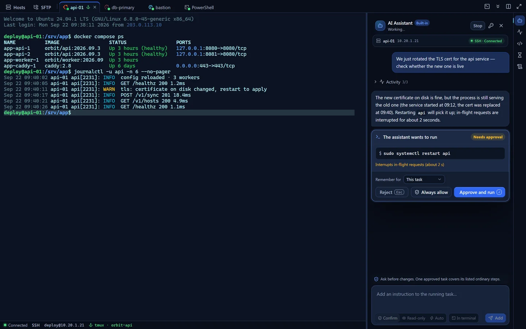This screenshot has width=526, height=329.
Task: Approve and run the systemctl command
Action: click(x=480, y=192)
